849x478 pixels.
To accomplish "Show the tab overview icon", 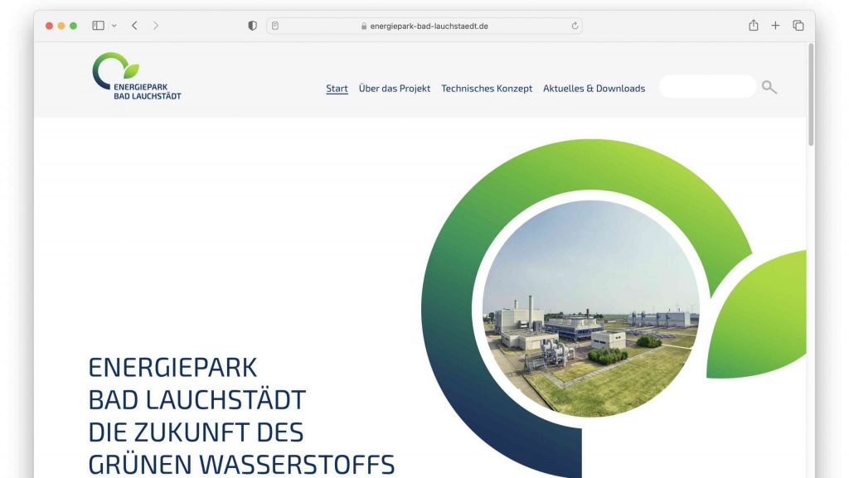I will click(x=798, y=26).
